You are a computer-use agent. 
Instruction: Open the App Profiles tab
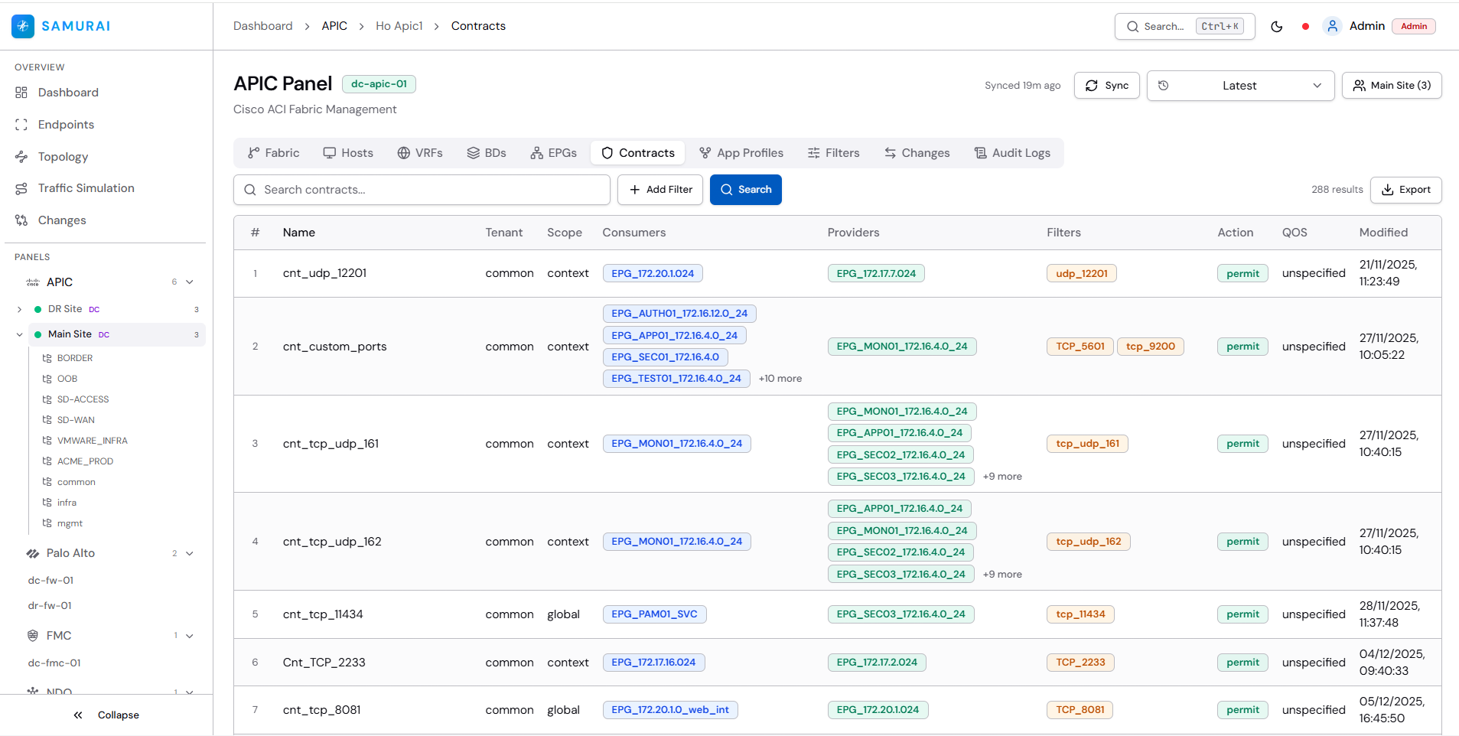coord(741,153)
